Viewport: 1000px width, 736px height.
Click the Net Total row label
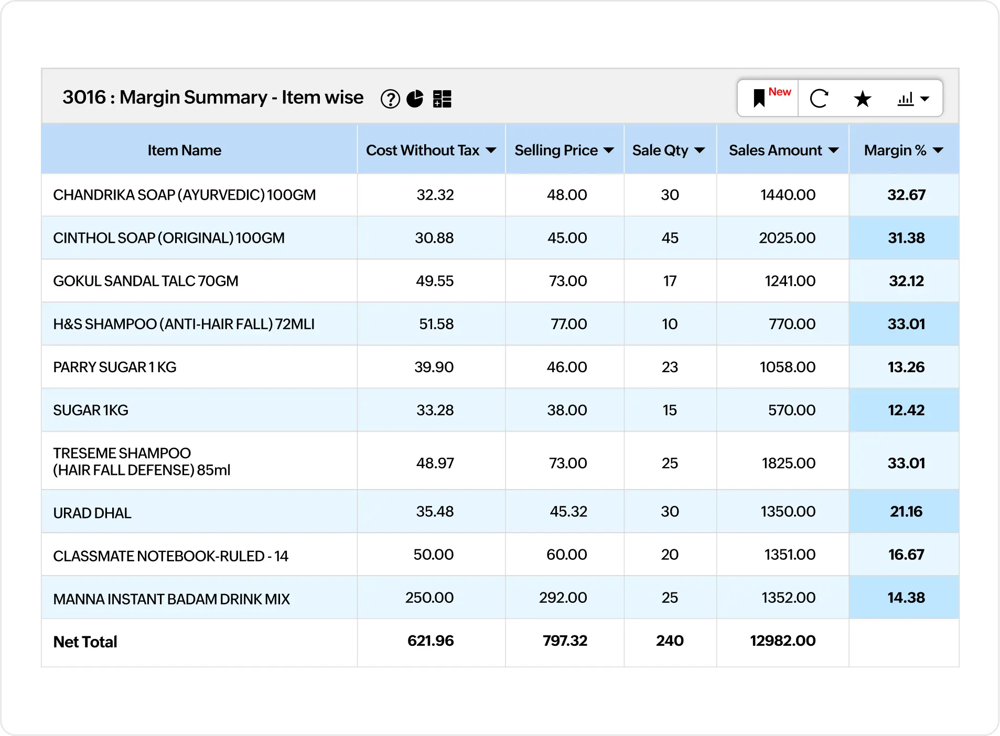click(x=84, y=642)
